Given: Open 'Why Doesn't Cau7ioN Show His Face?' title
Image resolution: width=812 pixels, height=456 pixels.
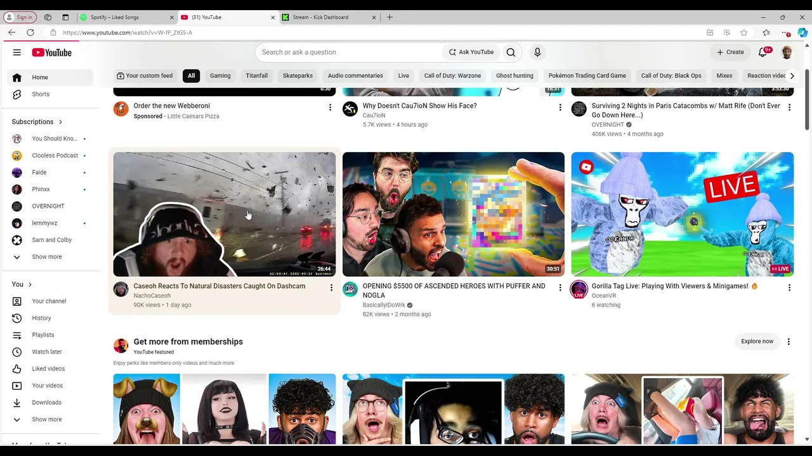Looking at the screenshot, I should (419, 106).
